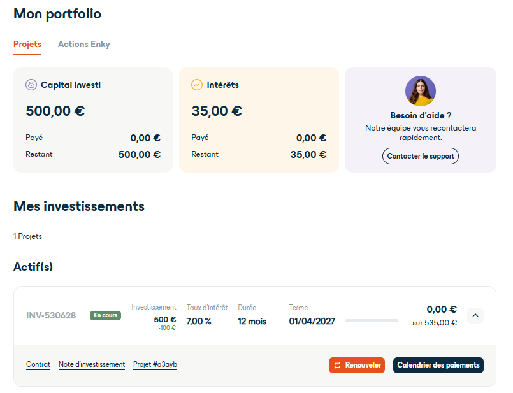Open Projet #a3ayb page
513x393 pixels.
click(x=157, y=364)
